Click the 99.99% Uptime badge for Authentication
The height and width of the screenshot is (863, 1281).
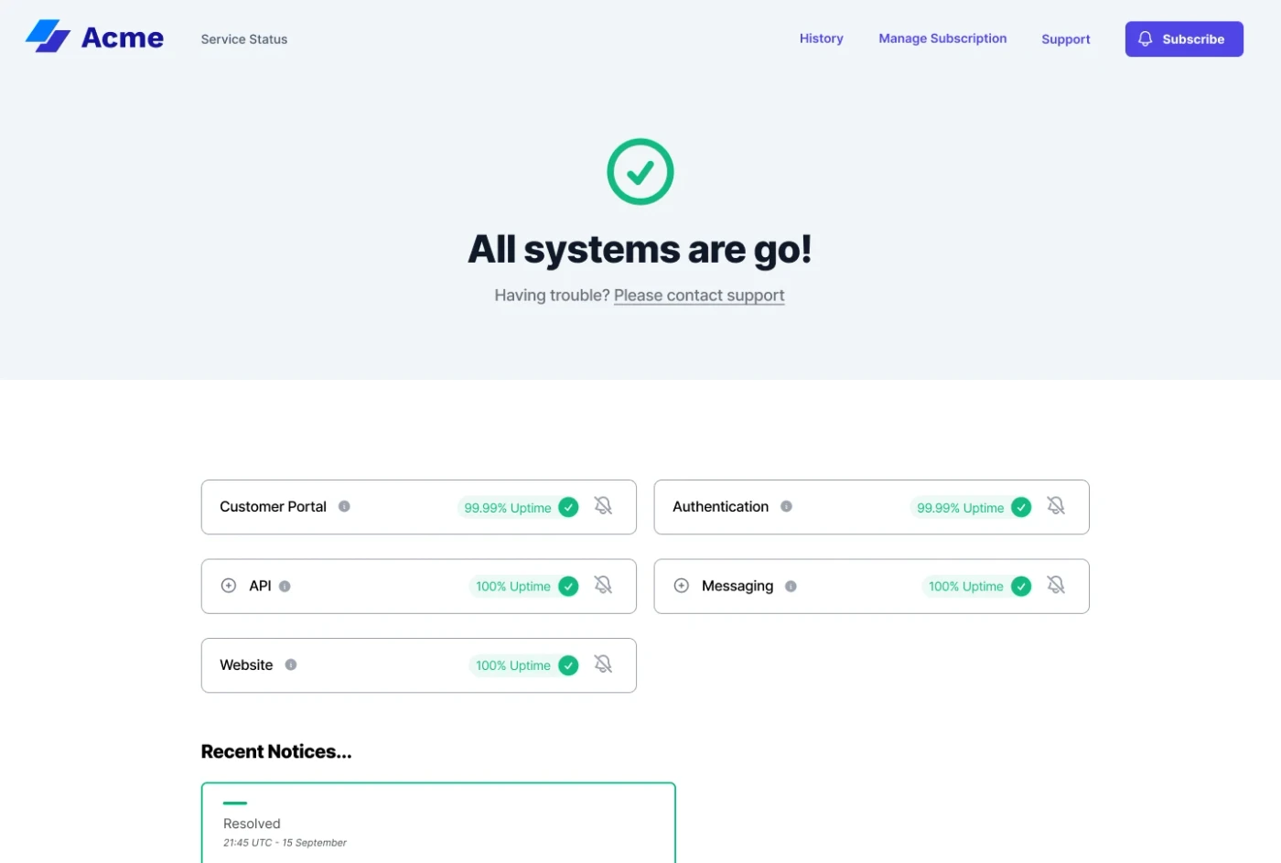(962, 506)
